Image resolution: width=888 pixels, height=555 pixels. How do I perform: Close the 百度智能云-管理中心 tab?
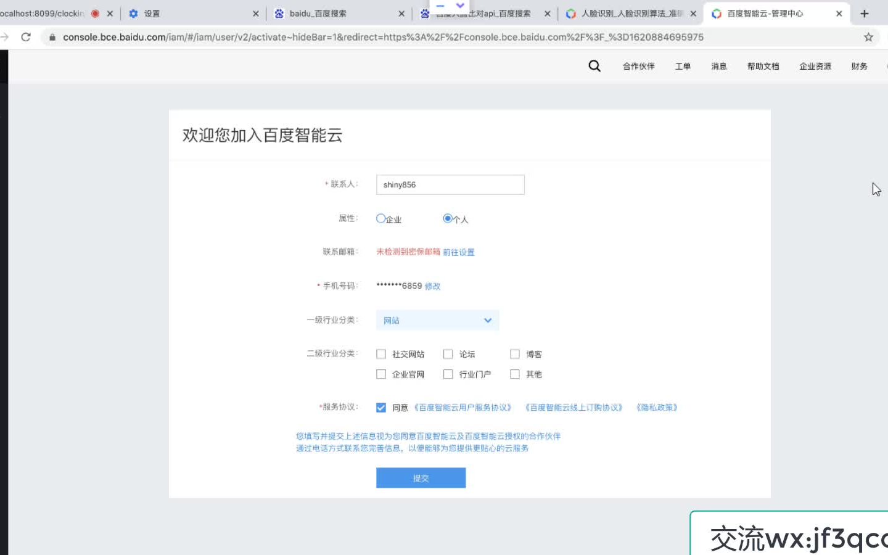pos(839,13)
